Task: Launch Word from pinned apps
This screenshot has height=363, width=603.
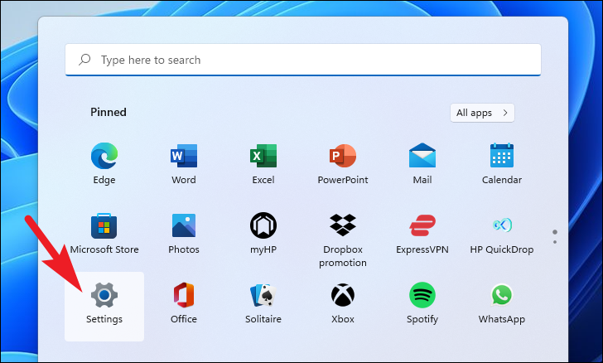Action: [x=184, y=156]
